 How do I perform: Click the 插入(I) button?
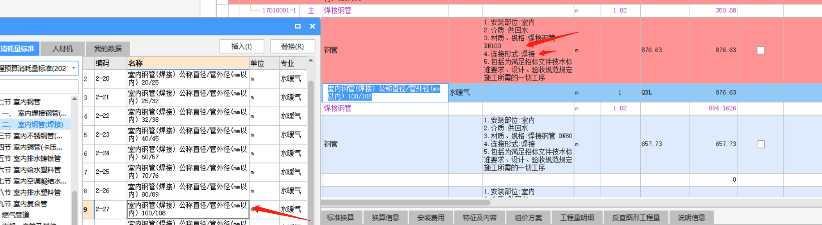(242, 46)
